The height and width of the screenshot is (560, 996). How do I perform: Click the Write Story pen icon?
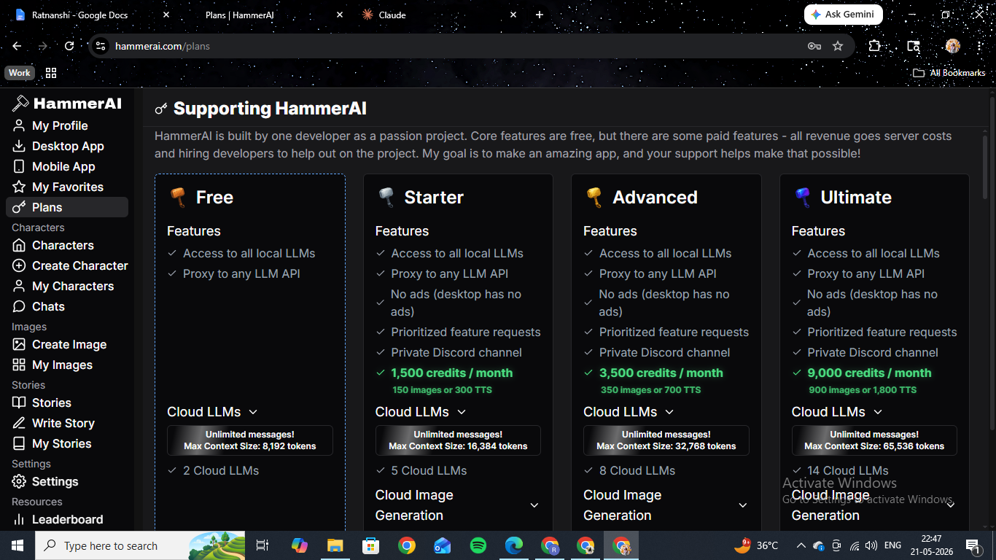pyautogui.click(x=19, y=423)
